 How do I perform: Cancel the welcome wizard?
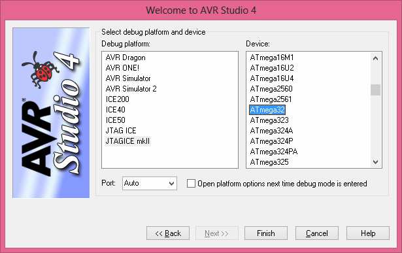pos(317,233)
